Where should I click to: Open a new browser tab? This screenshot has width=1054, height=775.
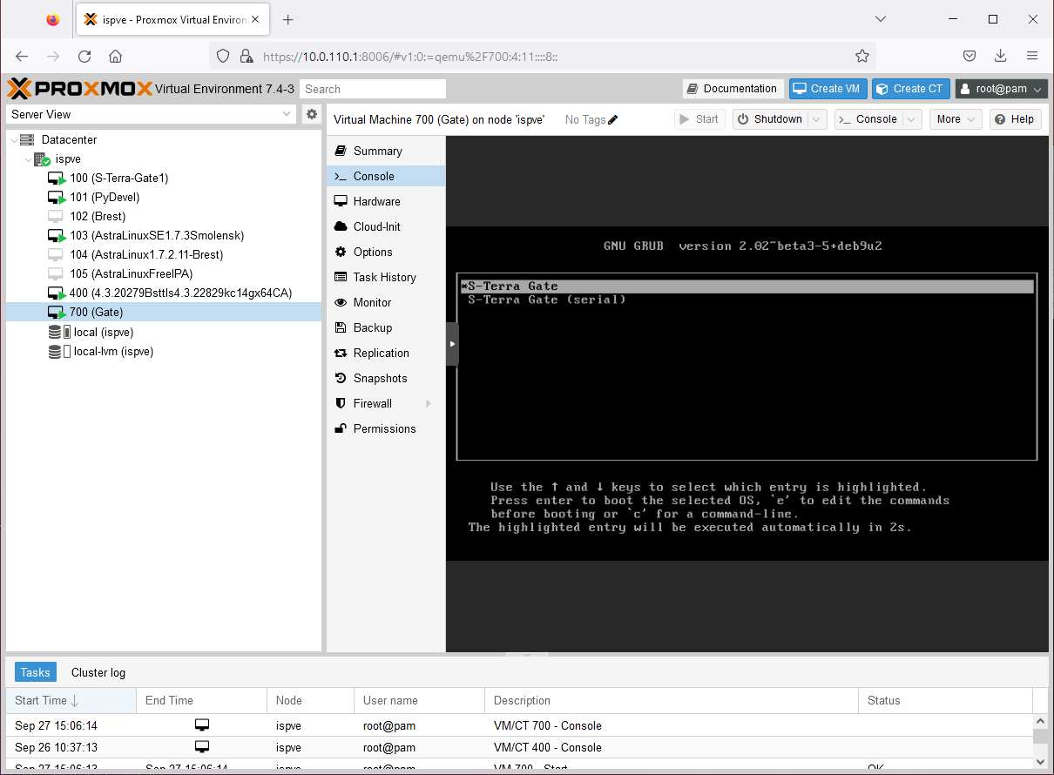coord(288,19)
